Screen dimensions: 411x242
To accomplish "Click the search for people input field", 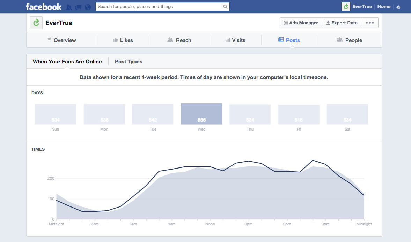I will click(159, 7).
